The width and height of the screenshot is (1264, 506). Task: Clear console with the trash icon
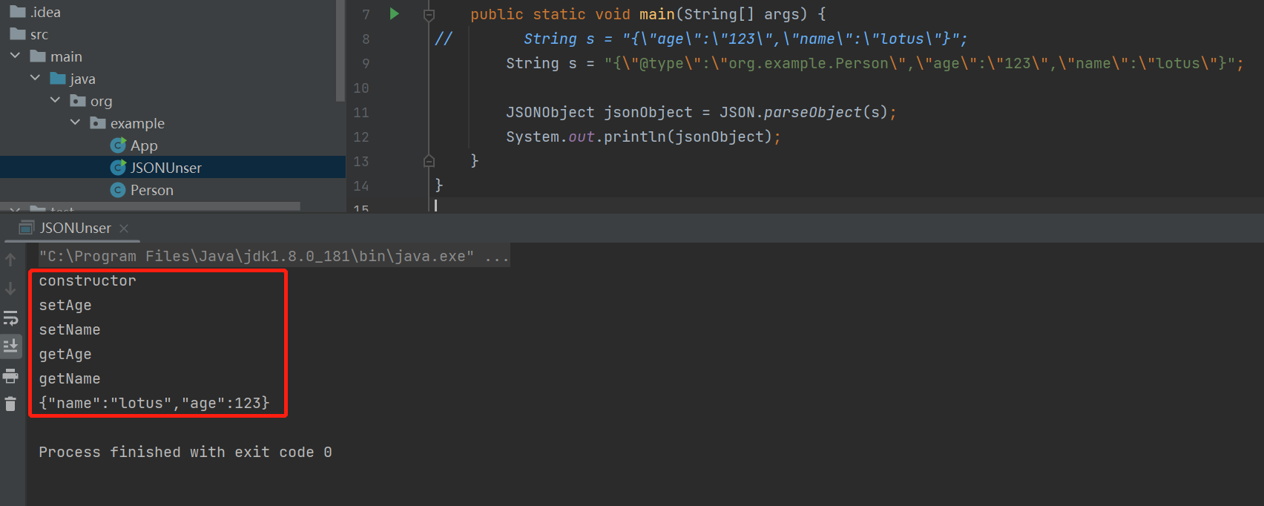pyautogui.click(x=10, y=404)
